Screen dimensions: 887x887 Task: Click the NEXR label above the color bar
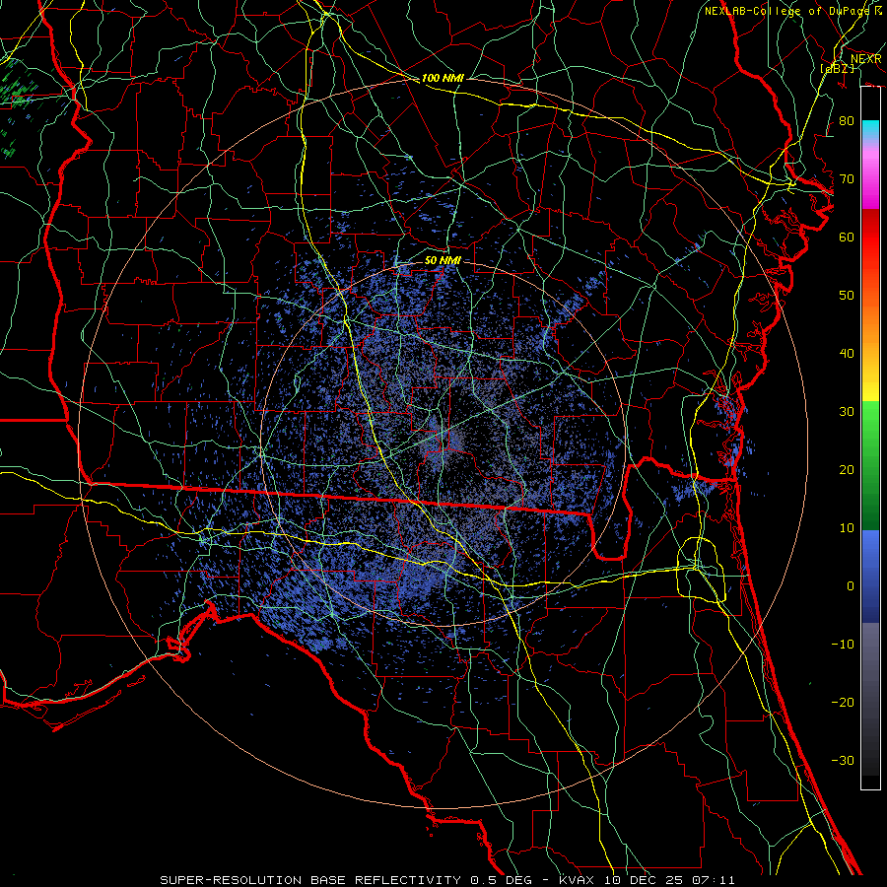(x=866, y=59)
